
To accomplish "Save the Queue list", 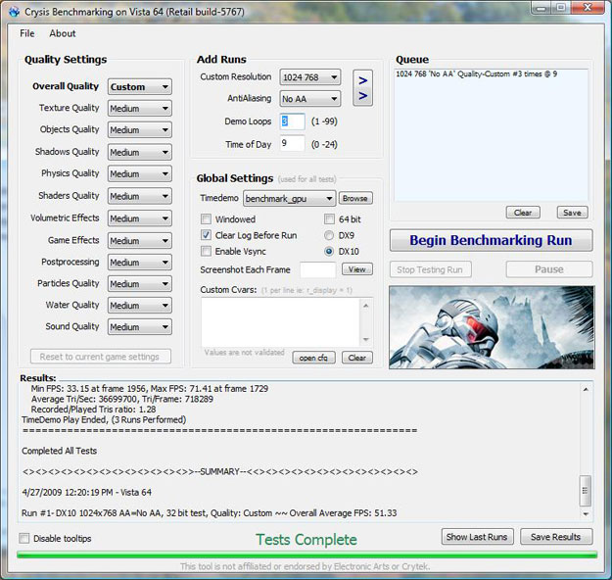I will [x=572, y=213].
